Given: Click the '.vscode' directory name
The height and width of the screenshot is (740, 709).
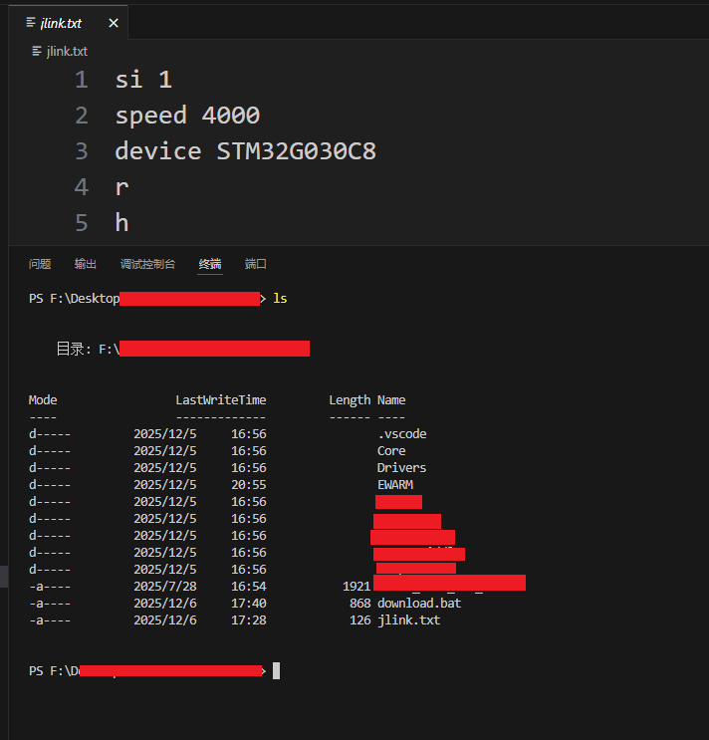Looking at the screenshot, I should click(x=402, y=433).
